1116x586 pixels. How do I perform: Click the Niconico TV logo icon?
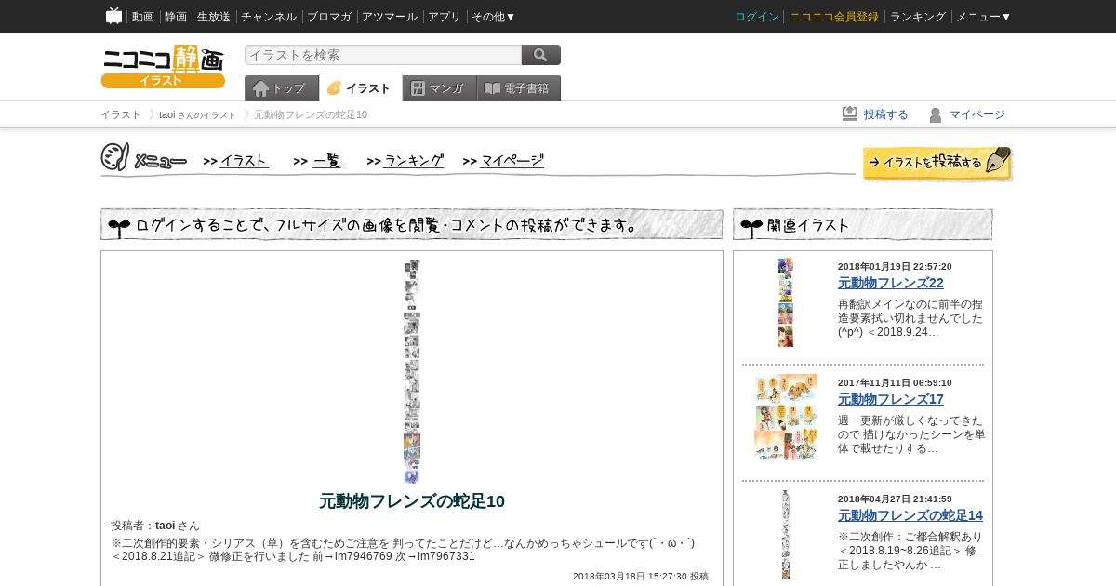tap(113, 16)
